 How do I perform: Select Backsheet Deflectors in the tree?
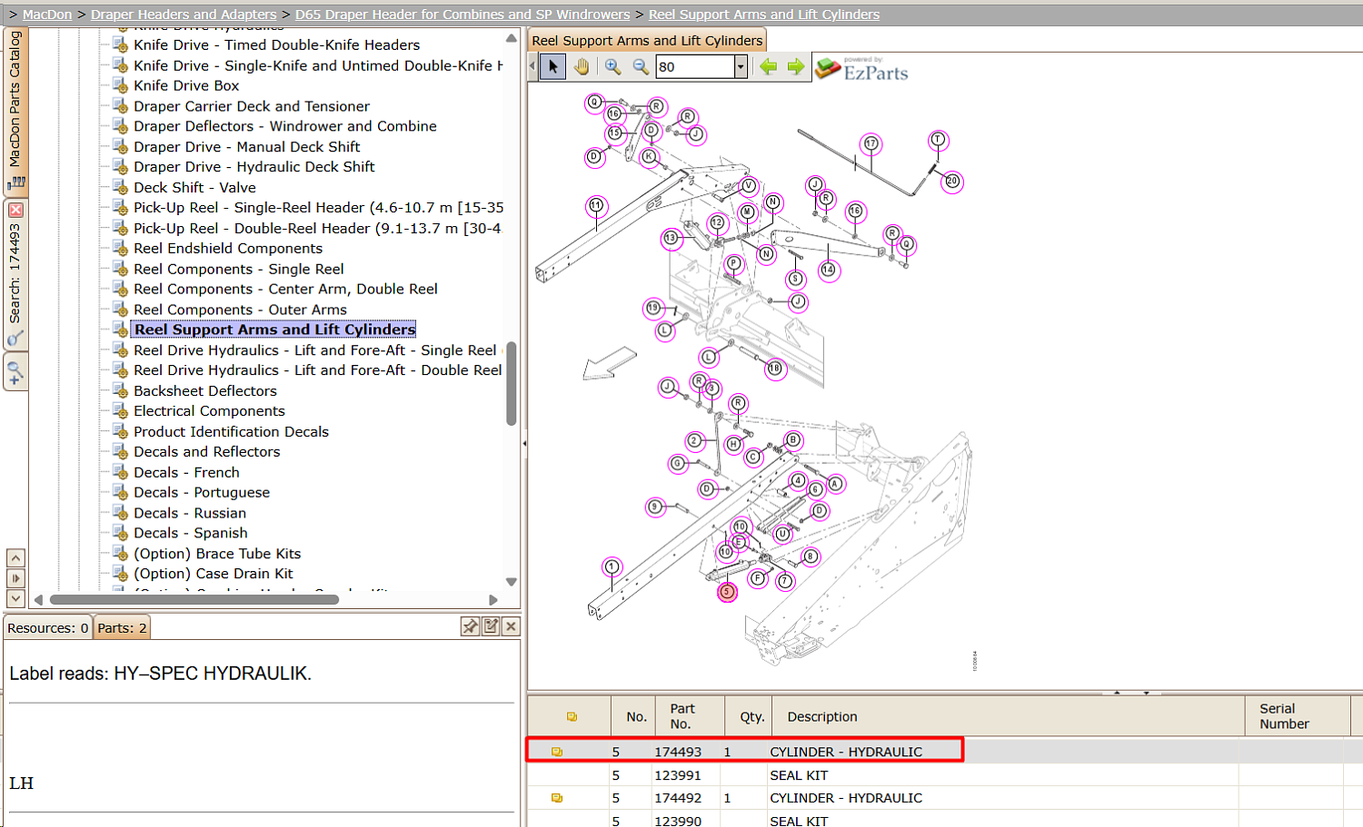205,391
